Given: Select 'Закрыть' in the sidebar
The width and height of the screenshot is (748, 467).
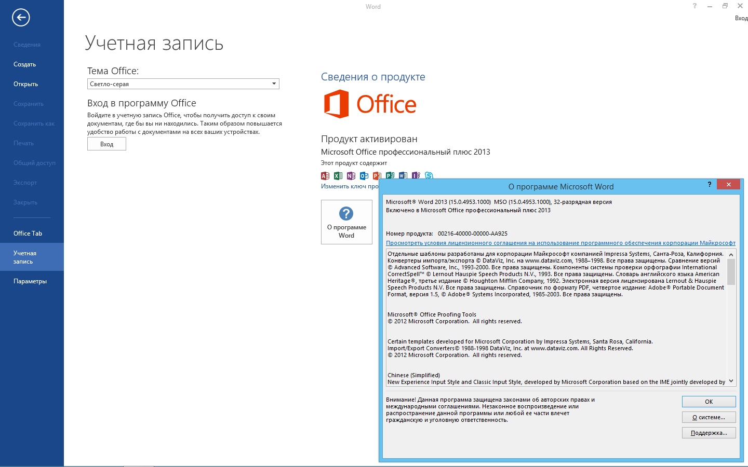Looking at the screenshot, I should click(25, 202).
